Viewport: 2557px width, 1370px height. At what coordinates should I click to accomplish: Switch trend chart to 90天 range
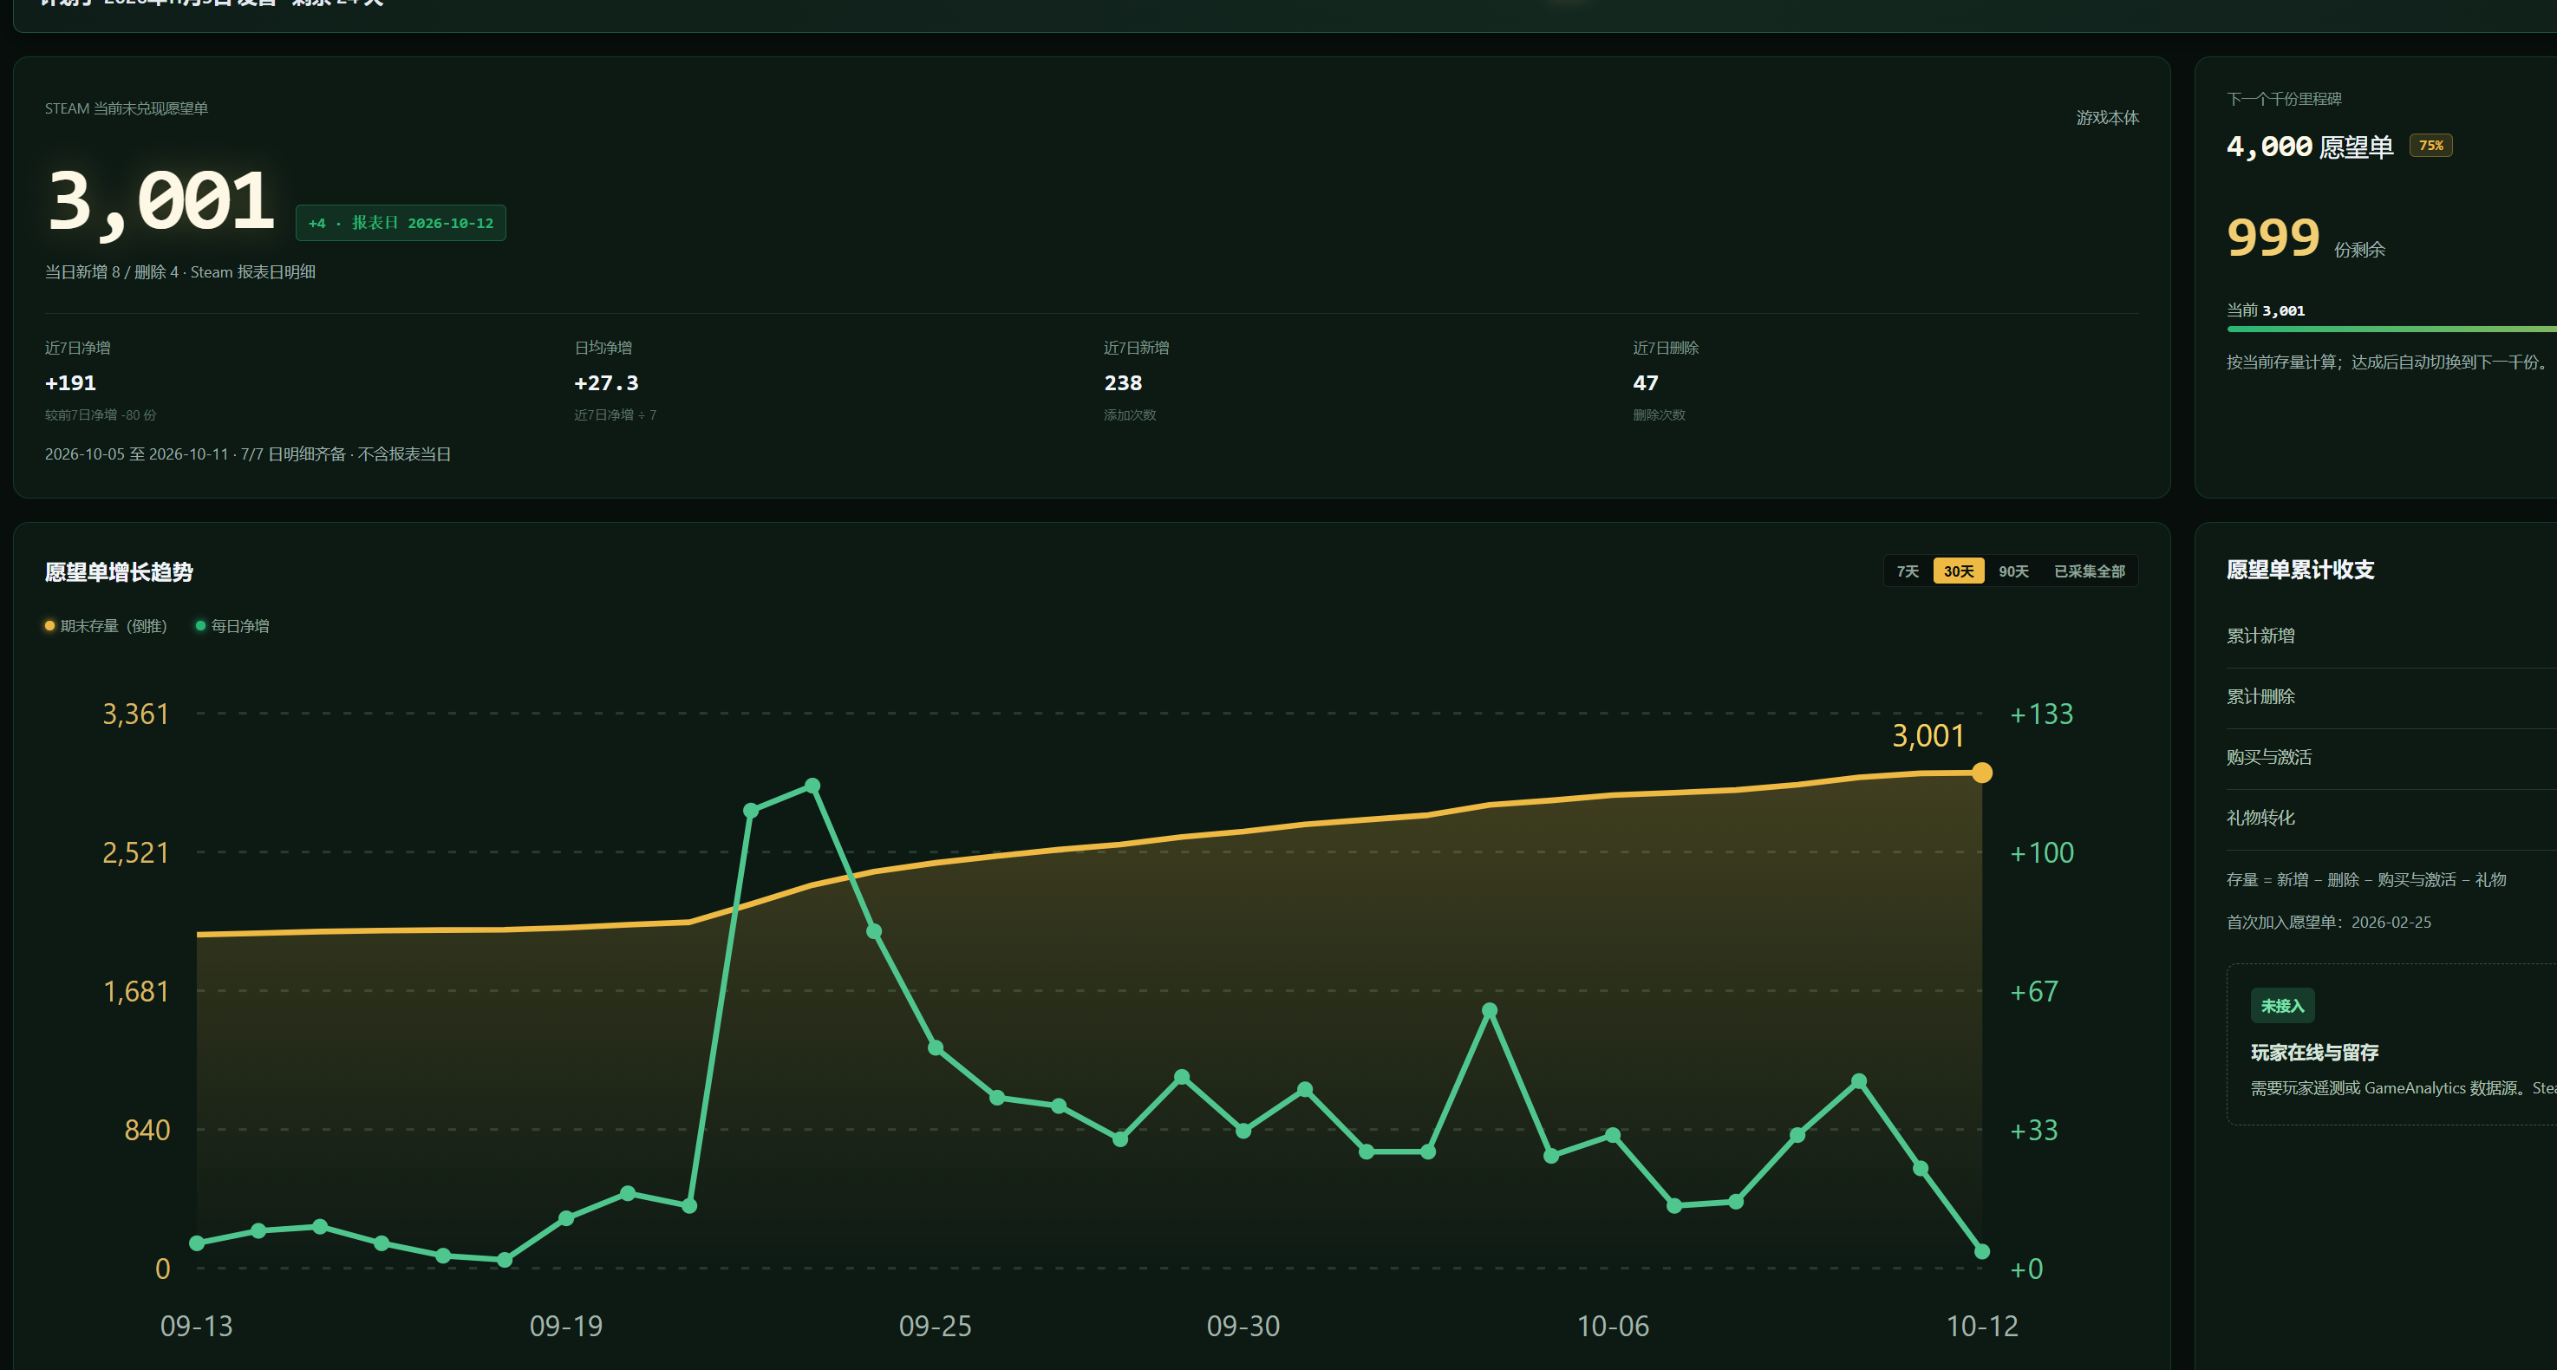coord(2013,571)
